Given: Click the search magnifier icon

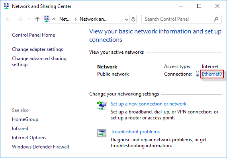Looking at the screenshot, I should click(x=216, y=19).
